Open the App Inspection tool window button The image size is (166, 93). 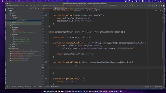pyautogui.click(x=55, y=86)
